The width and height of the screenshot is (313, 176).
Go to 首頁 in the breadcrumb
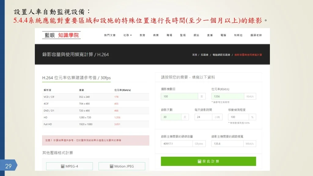pyautogui.click(x=195, y=55)
